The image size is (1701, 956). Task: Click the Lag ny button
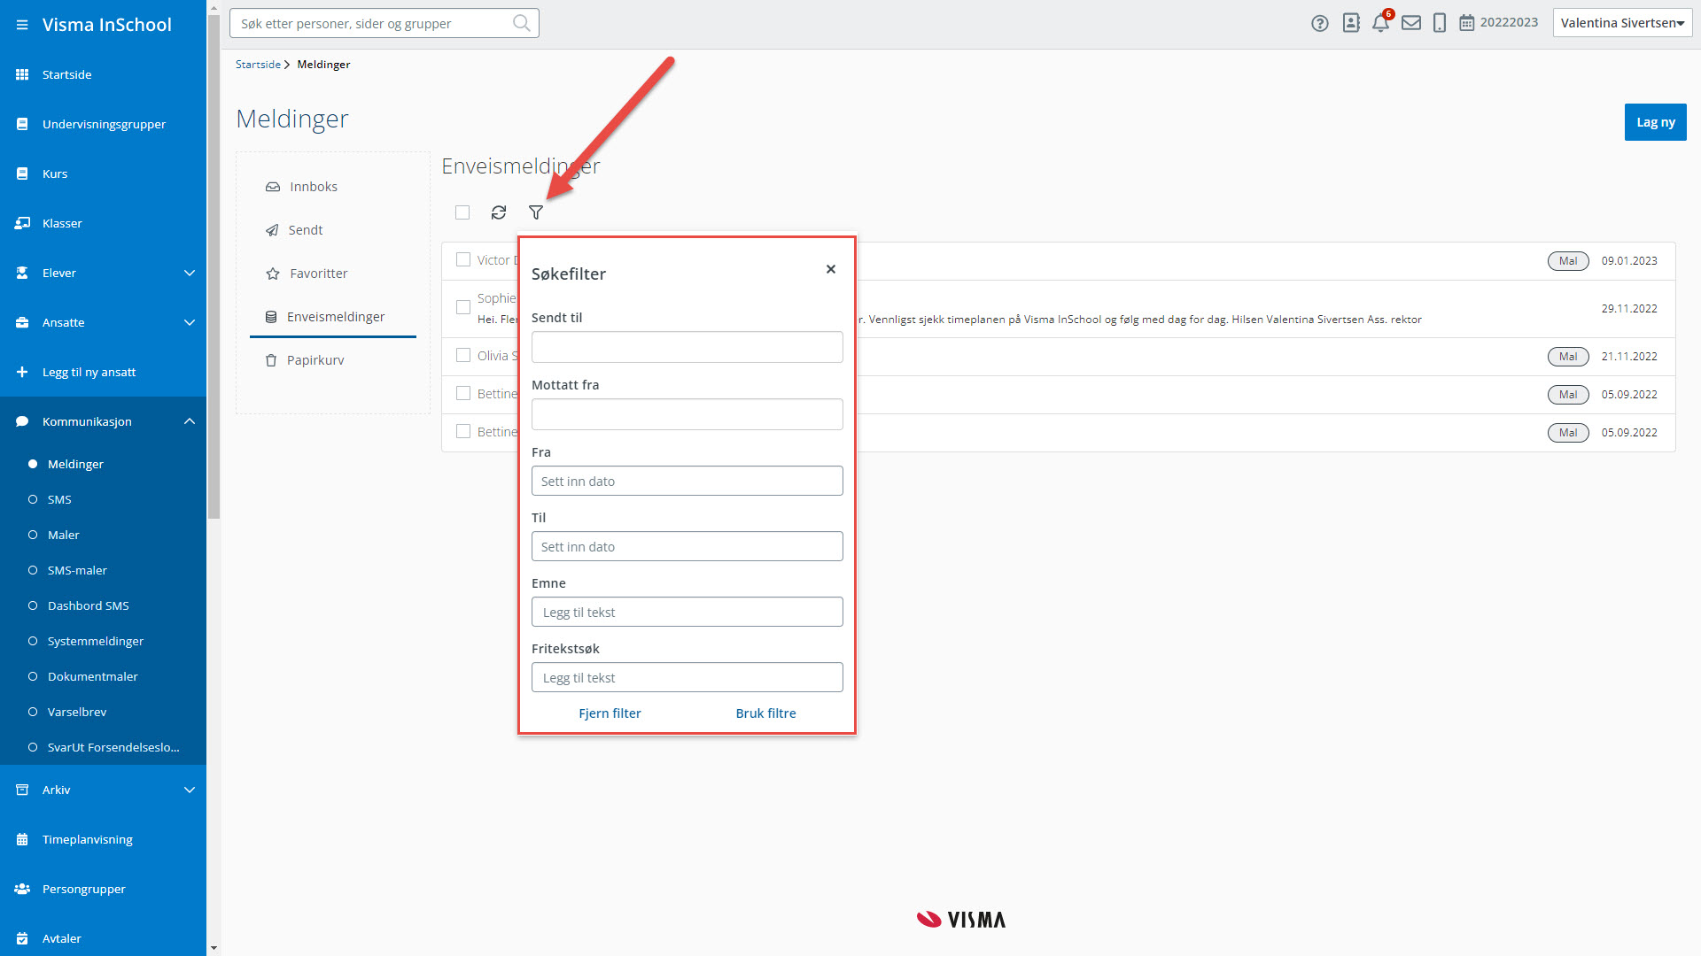1655,122
